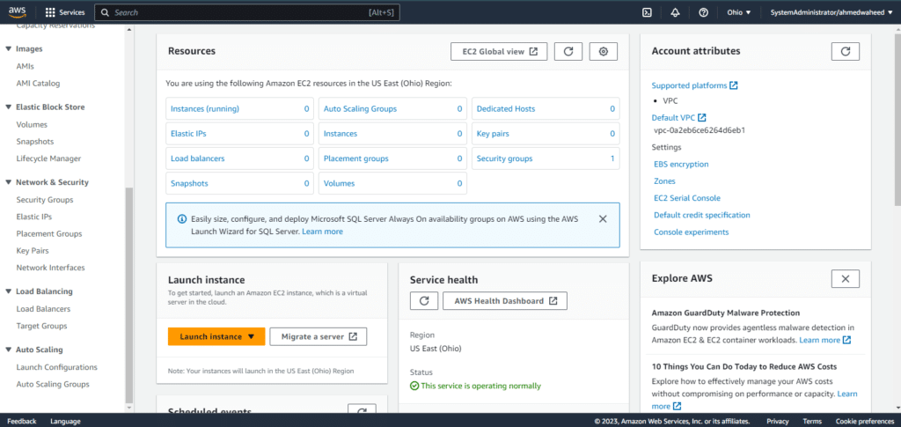901x427 pixels.
Task: Go to Volumes in the sidebar
Action: click(32, 125)
